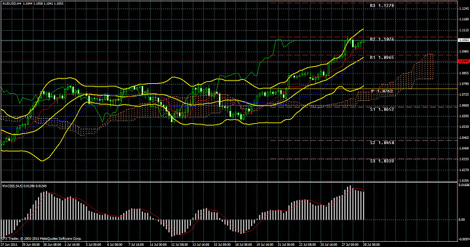Click the 12 Jul 08:00 time axis label
Screen dimensions: 470x247
[x=180, y=244]
